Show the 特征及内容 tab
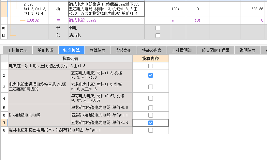The height and width of the screenshot is (160, 267). coord(152,50)
